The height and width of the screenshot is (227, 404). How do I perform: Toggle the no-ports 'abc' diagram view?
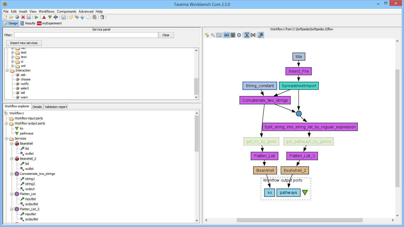point(227,35)
